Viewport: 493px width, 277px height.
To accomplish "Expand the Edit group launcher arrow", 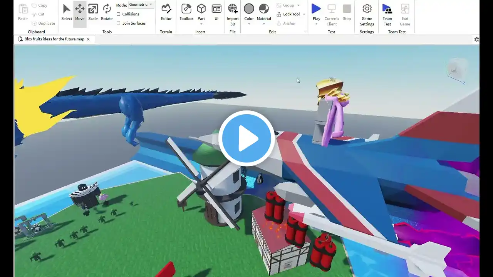I will pyautogui.click(x=305, y=32).
